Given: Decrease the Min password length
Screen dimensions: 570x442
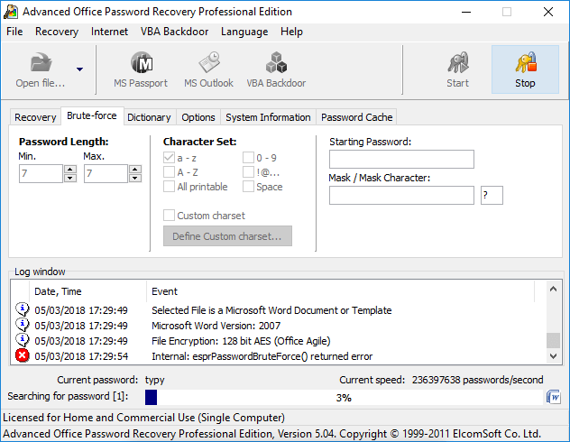Looking at the screenshot, I should click(70, 178).
